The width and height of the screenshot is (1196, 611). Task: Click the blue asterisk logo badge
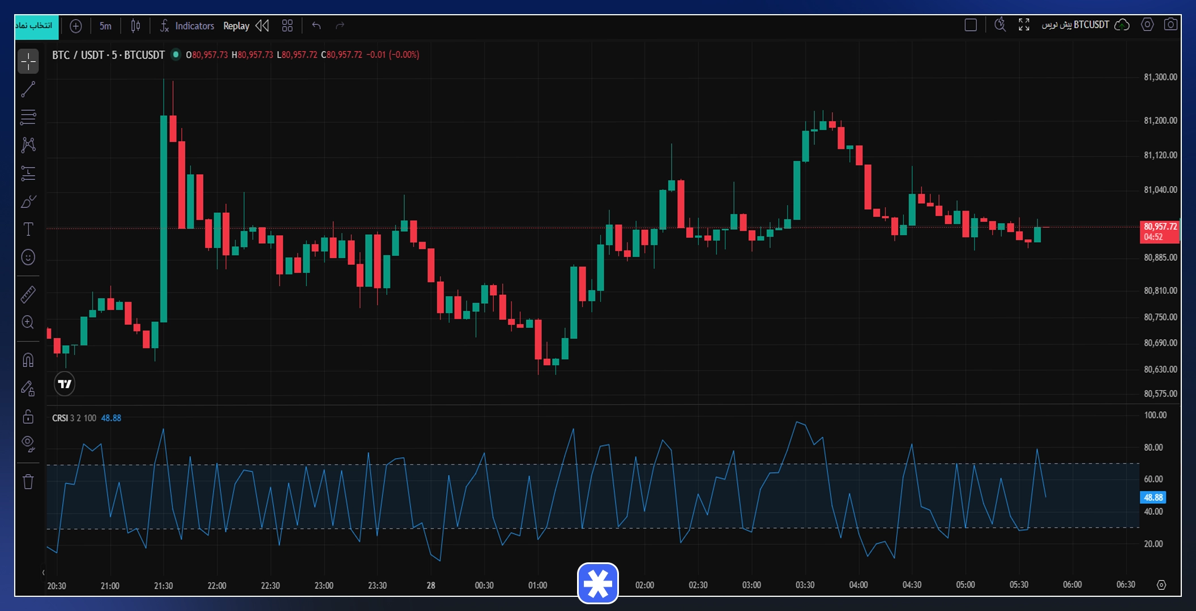598,583
